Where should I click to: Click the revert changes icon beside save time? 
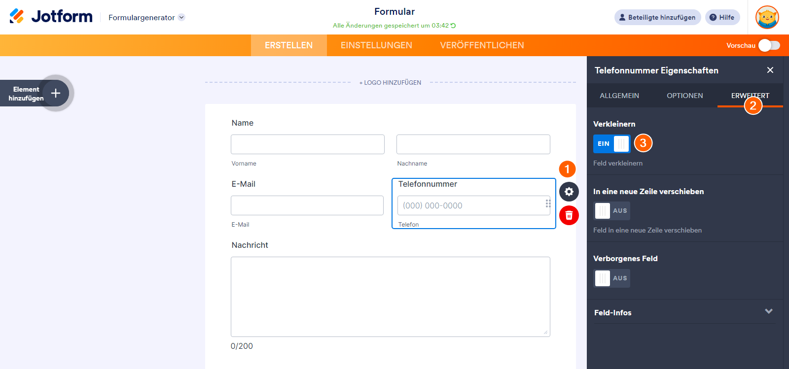[x=453, y=26]
